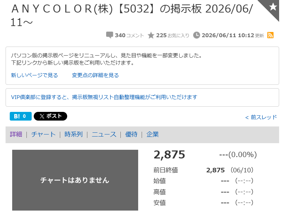Open the 企業 tab
Image resolution: width=292 pixels, height=213 pixels.
click(x=152, y=134)
